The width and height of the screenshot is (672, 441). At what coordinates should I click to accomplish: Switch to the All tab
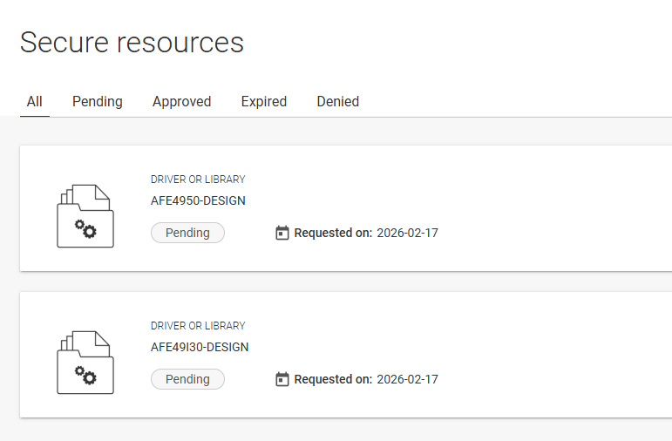click(x=34, y=102)
